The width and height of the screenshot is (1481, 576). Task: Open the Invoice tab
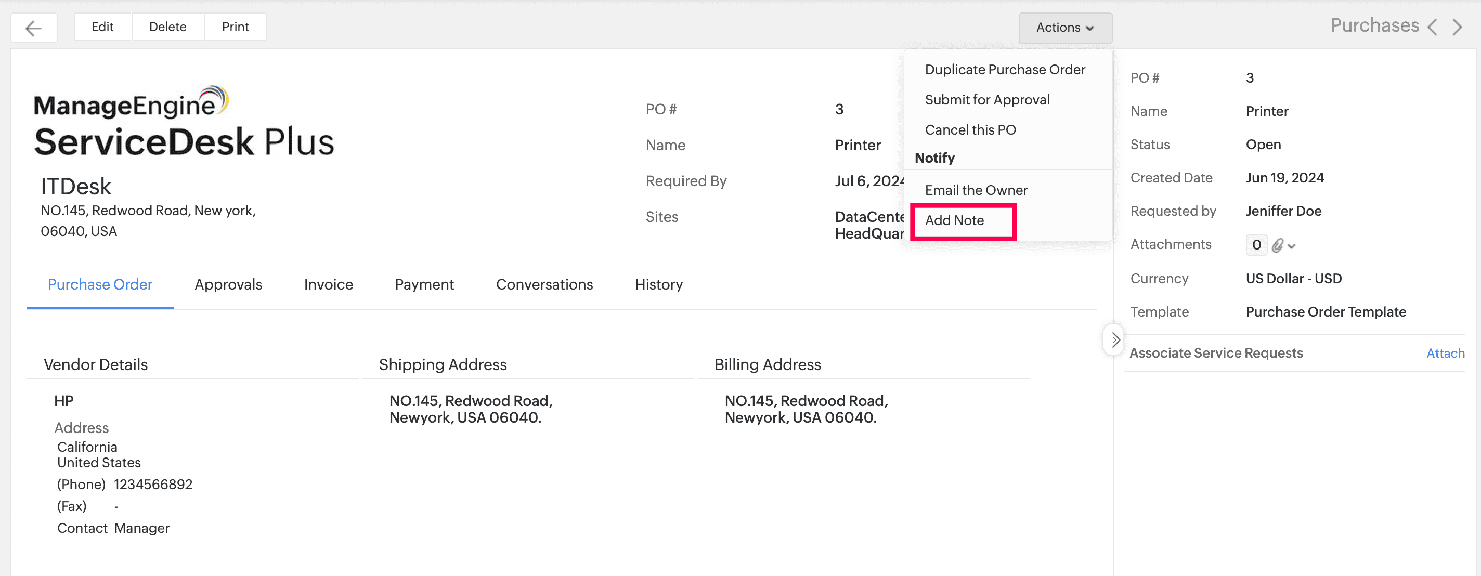[x=328, y=284]
